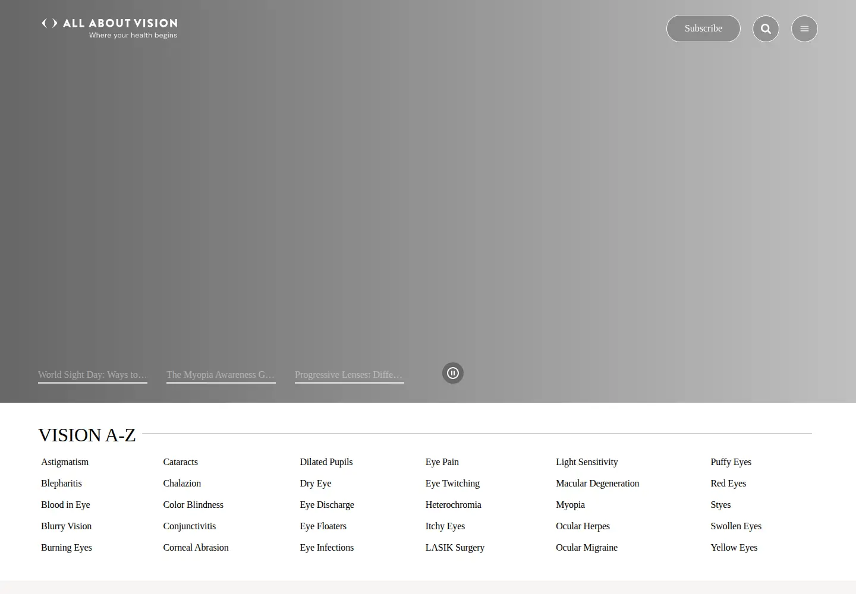
Task: Open the Eye Twitching link
Action: [x=452, y=484]
